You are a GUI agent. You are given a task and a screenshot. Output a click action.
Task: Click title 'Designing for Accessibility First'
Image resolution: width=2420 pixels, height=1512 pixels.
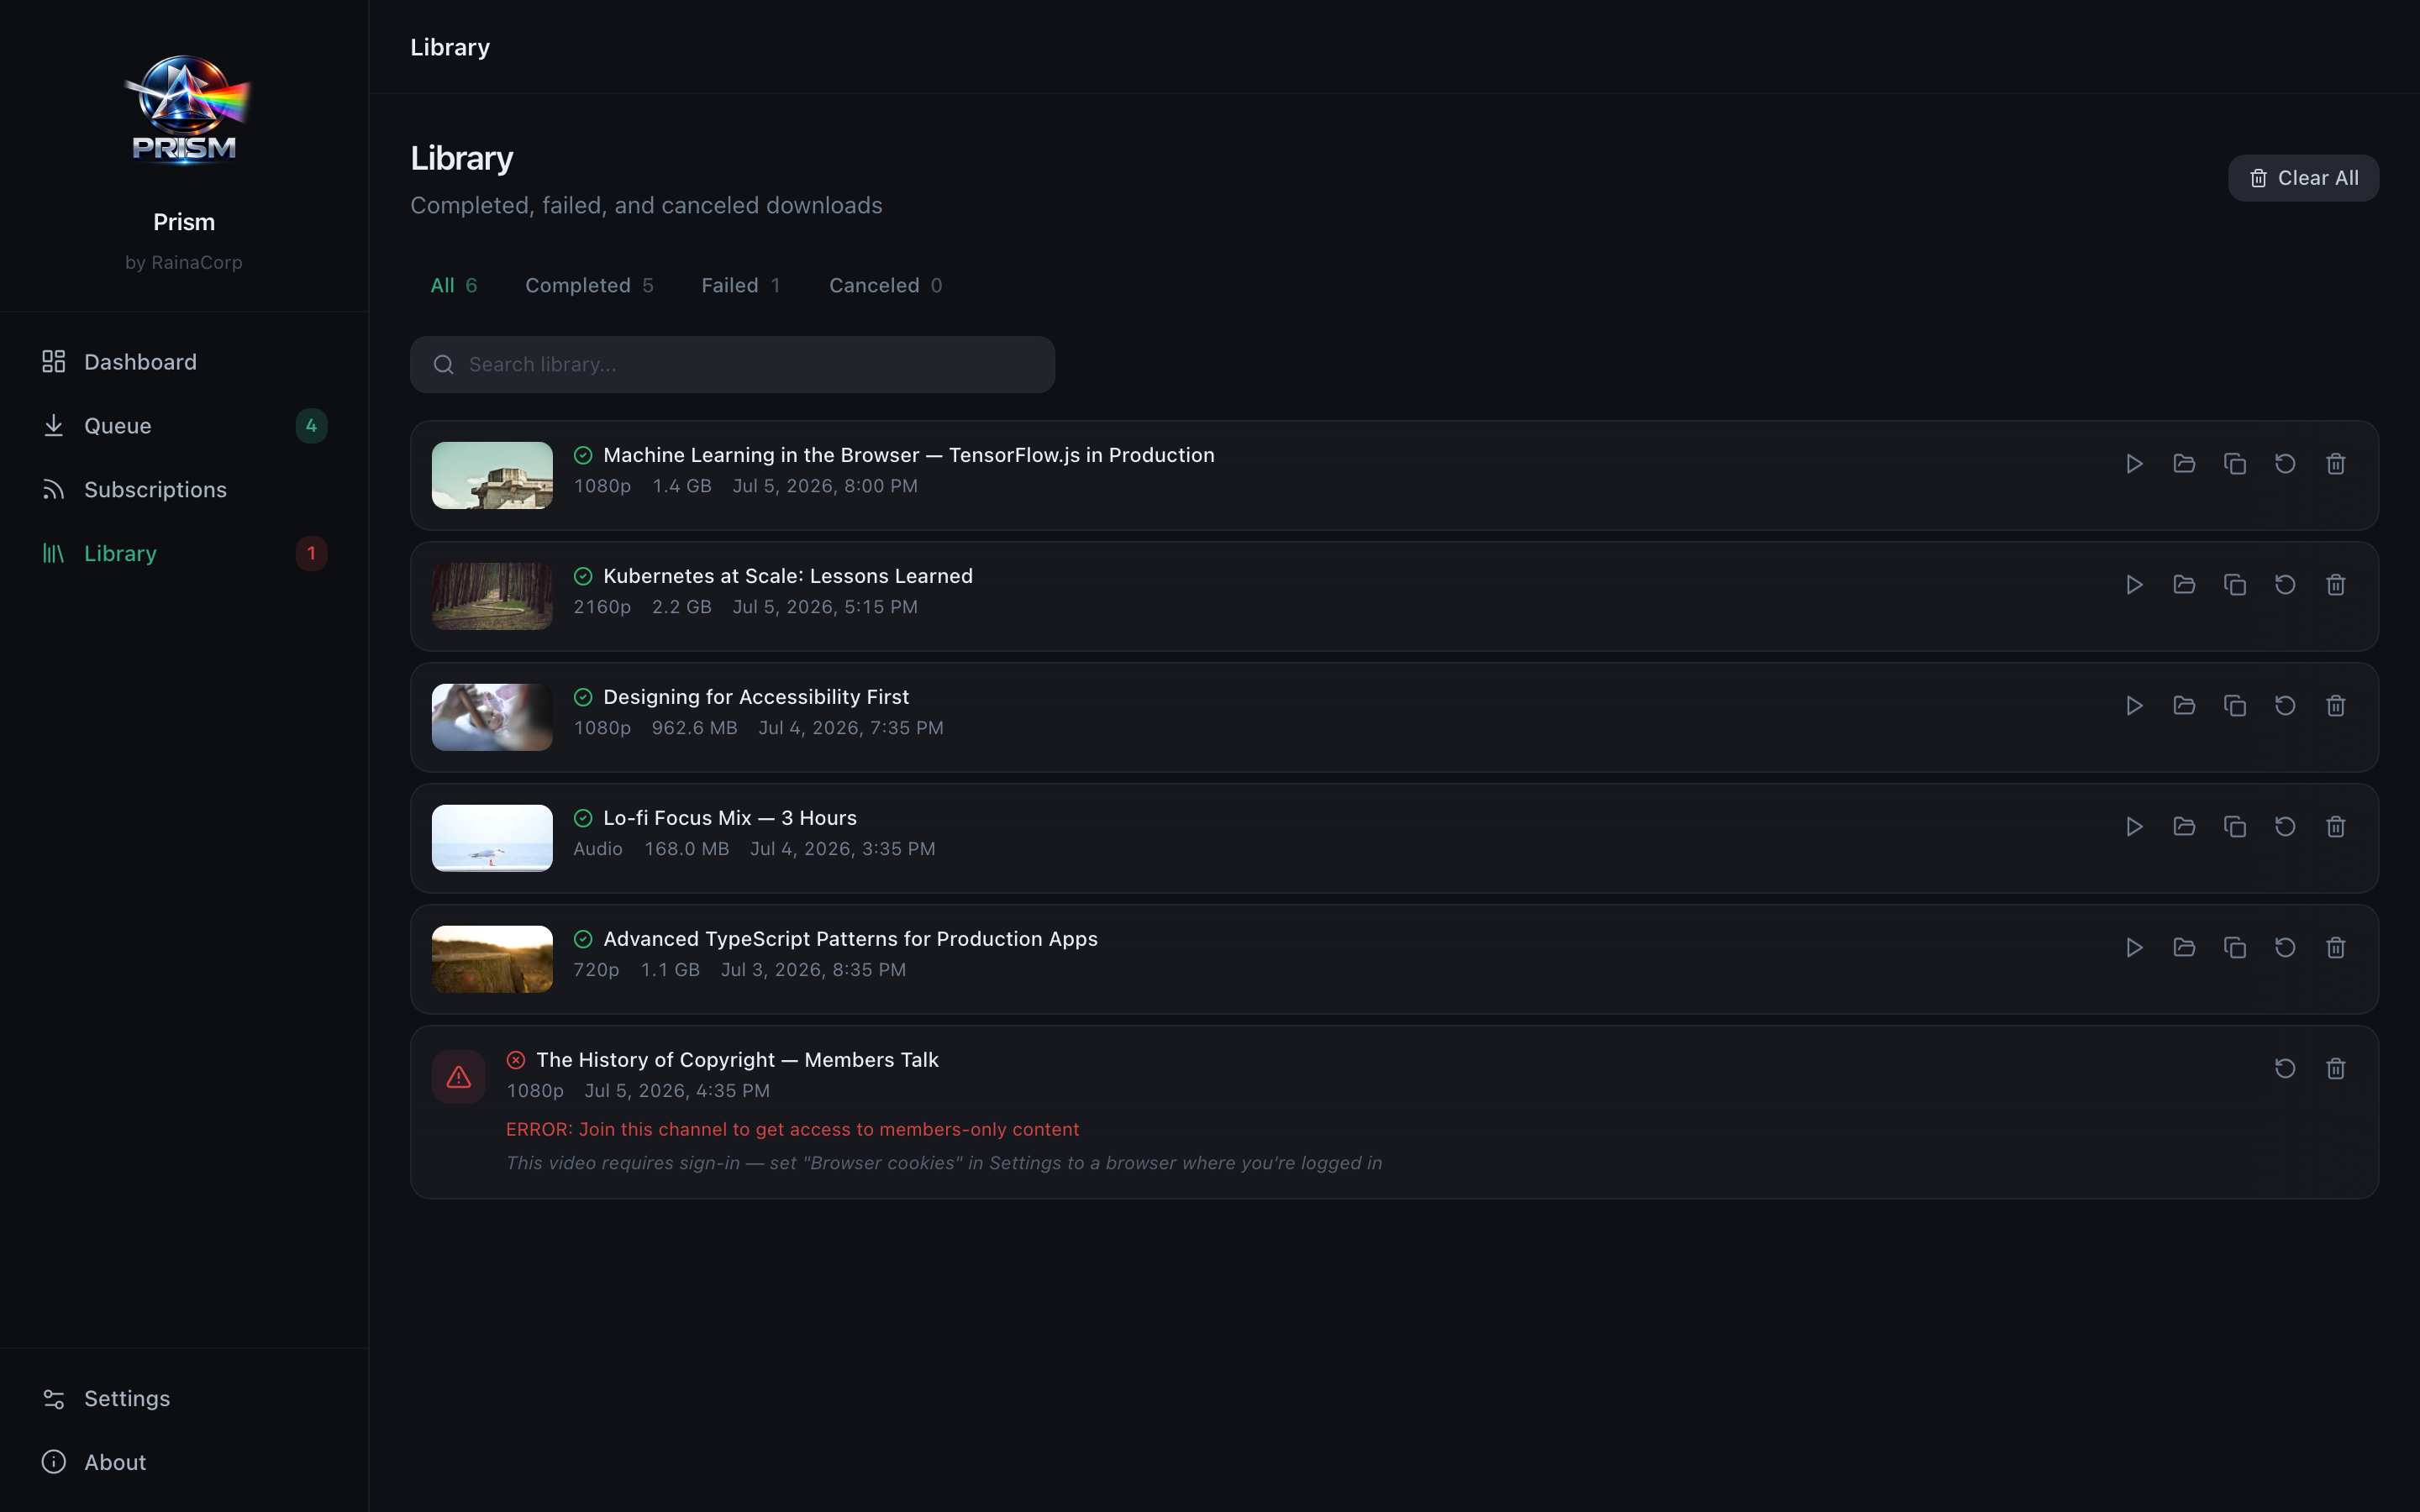pos(756,697)
